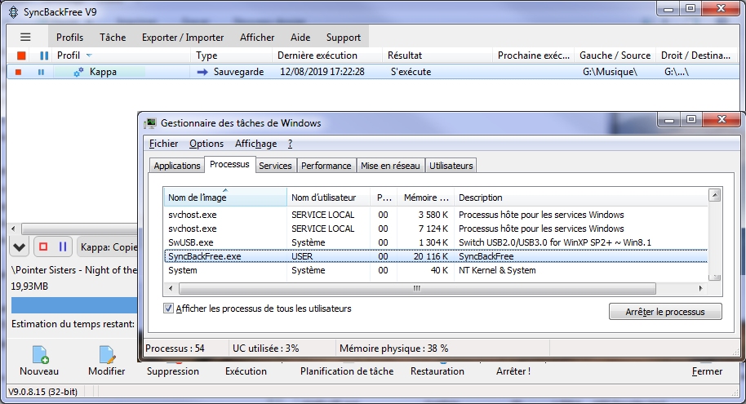Open the Utilisateurs tab

coord(451,166)
